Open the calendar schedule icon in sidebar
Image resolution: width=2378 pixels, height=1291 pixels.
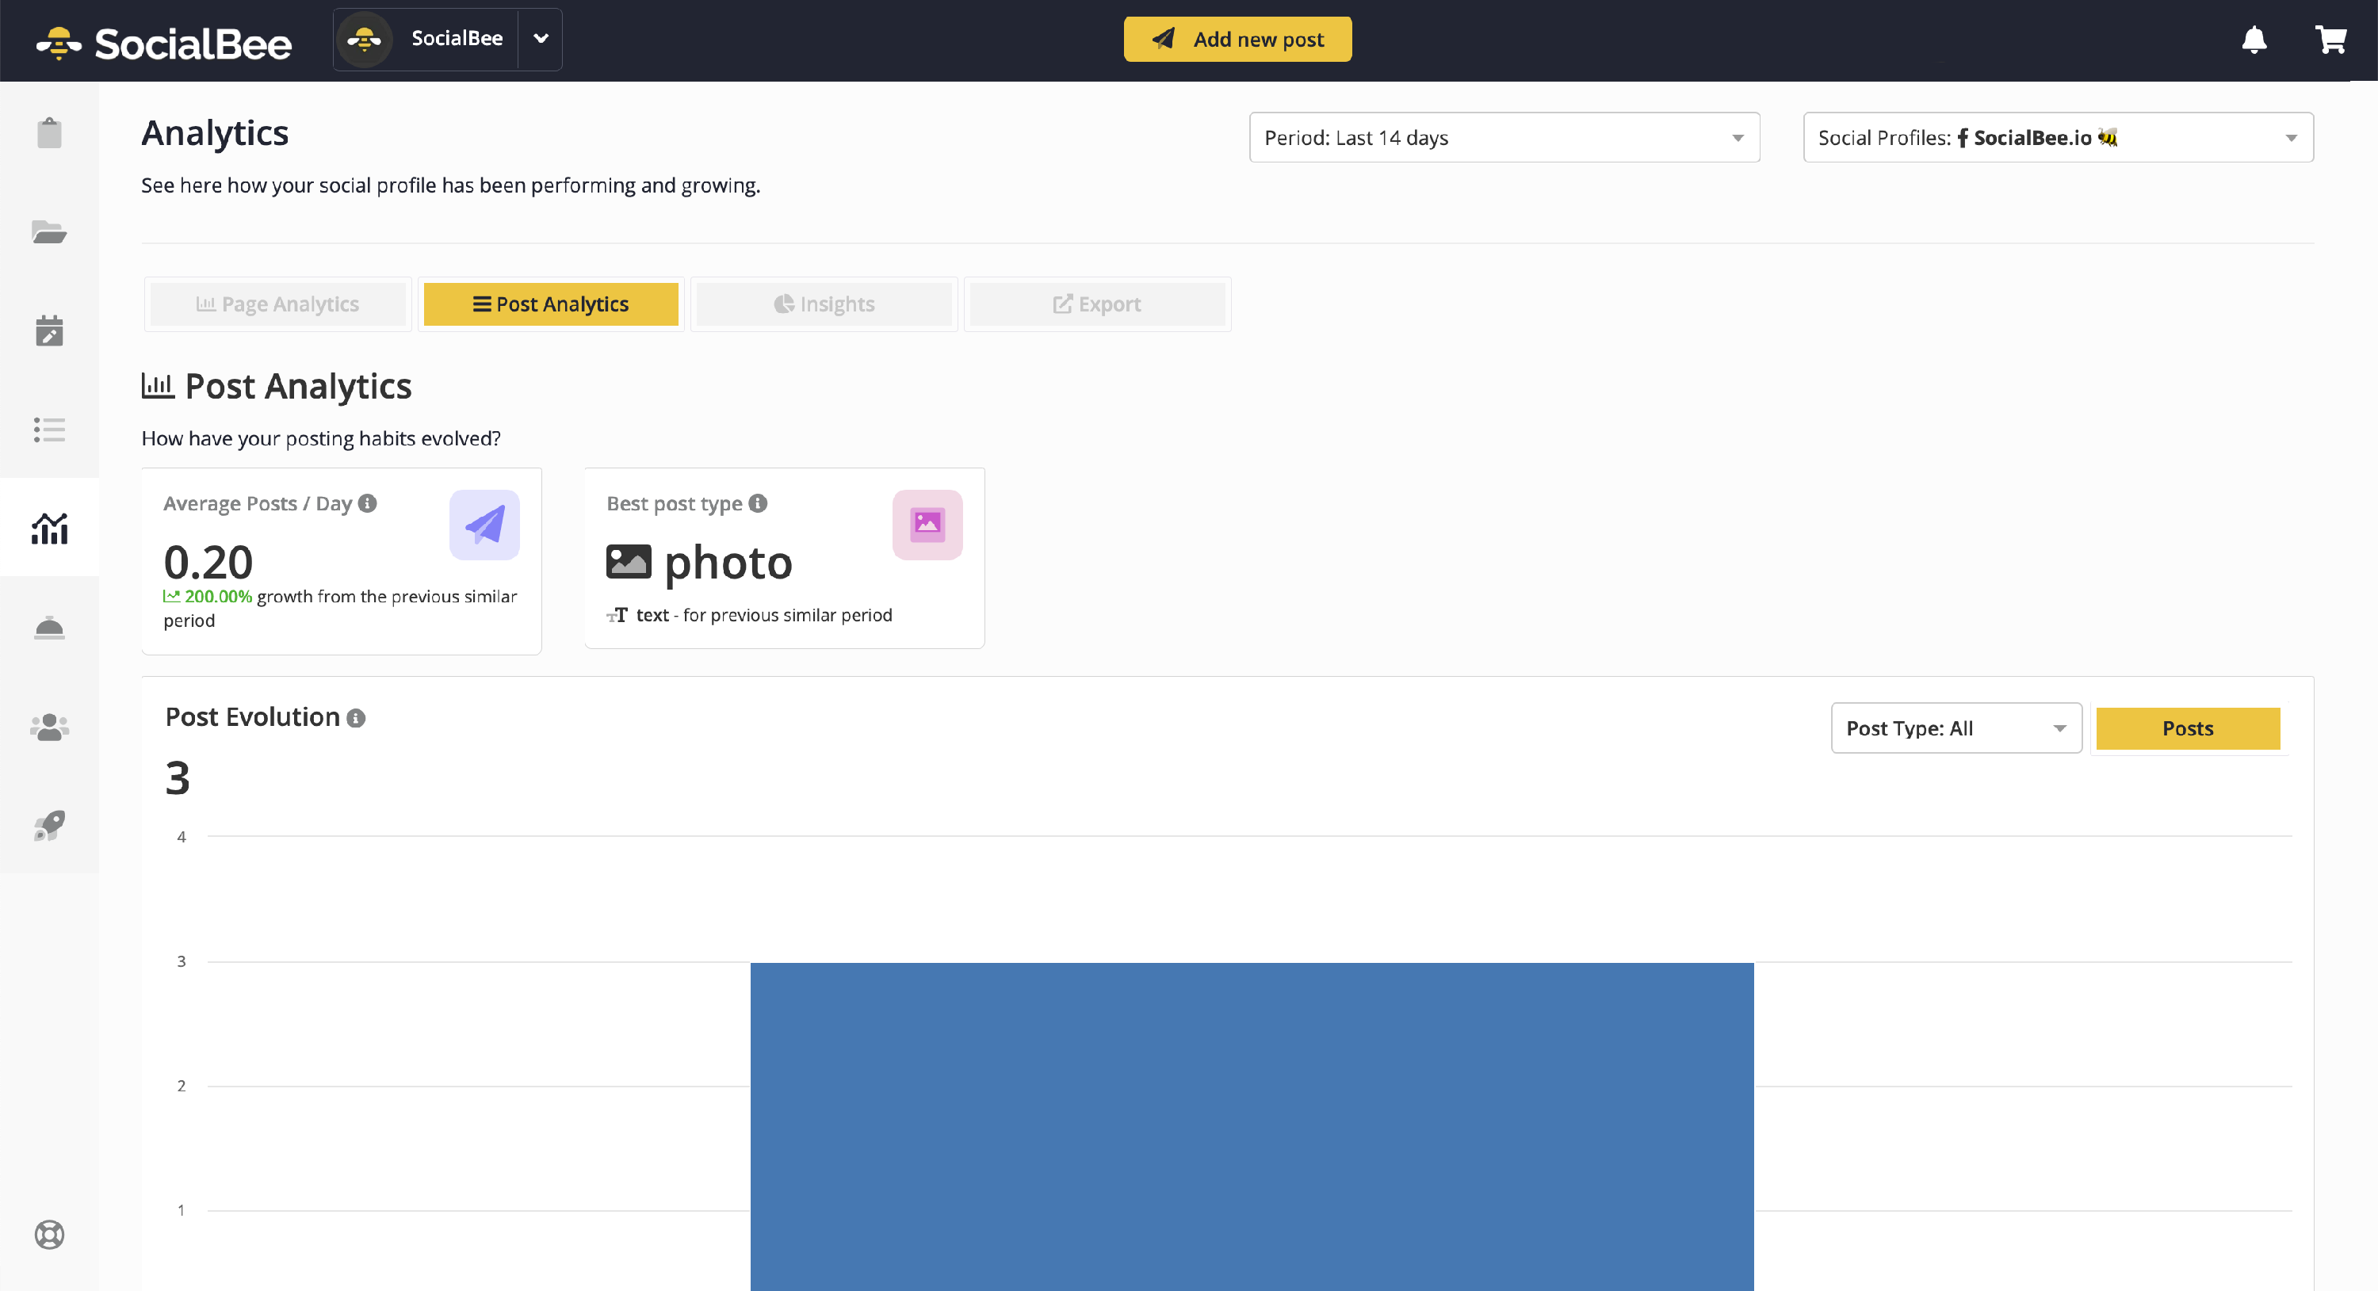[49, 330]
